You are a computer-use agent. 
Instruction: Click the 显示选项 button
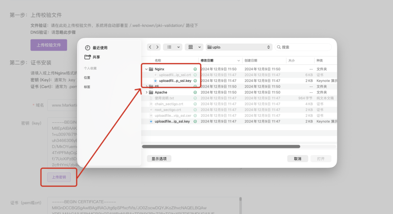pos(159,159)
